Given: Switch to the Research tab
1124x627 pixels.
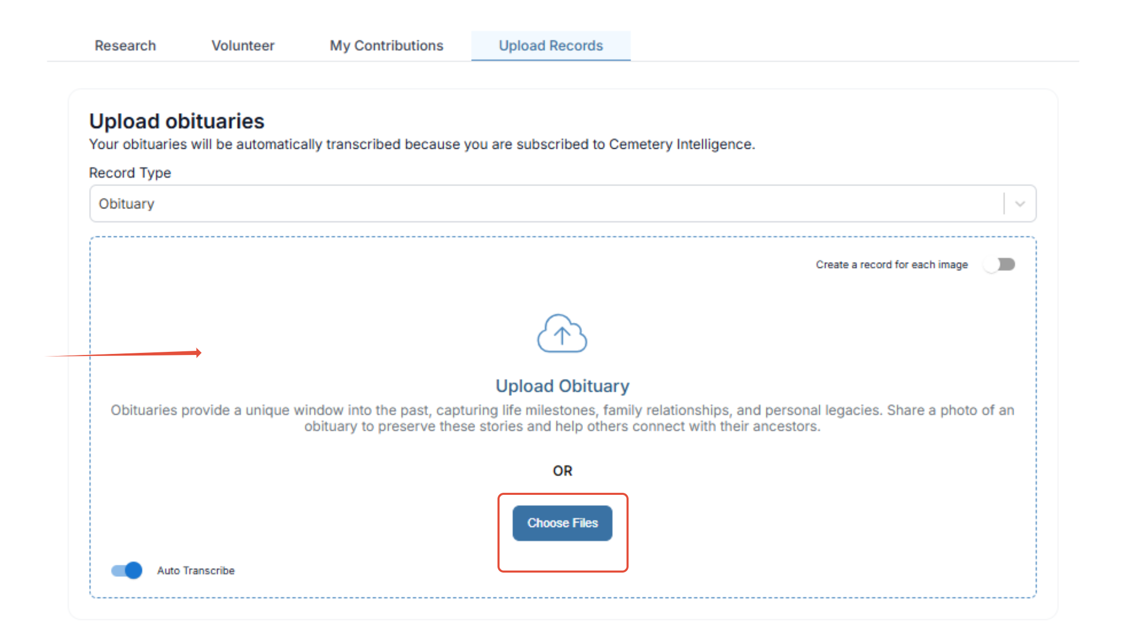Looking at the screenshot, I should pos(125,46).
